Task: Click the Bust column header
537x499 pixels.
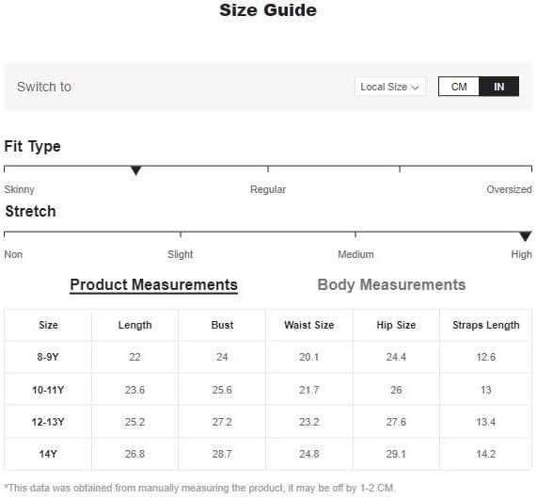Action: [x=222, y=325]
